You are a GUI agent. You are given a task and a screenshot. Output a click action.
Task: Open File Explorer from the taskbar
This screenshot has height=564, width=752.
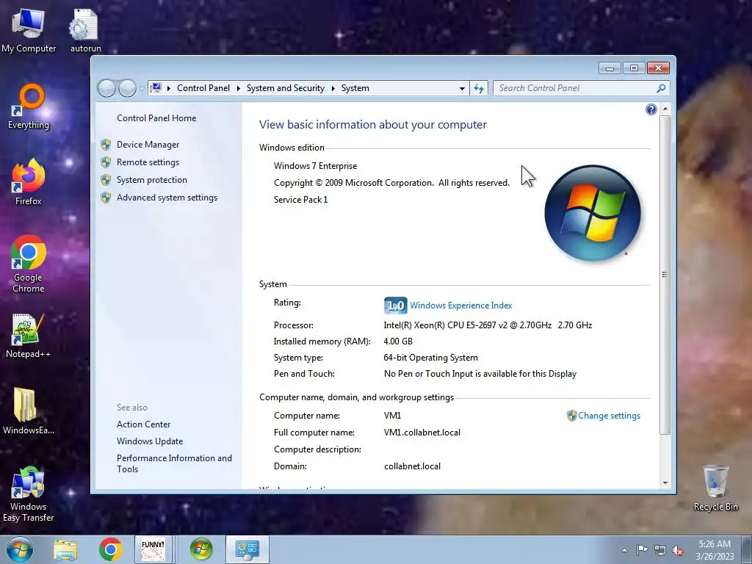(x=65, y=549)
